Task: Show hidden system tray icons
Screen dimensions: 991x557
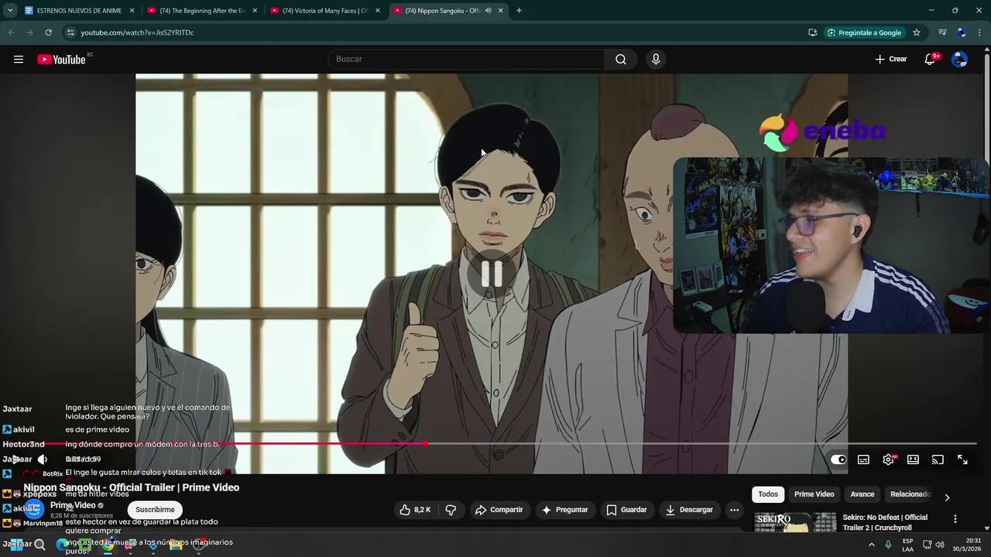Action: point(871,545)
